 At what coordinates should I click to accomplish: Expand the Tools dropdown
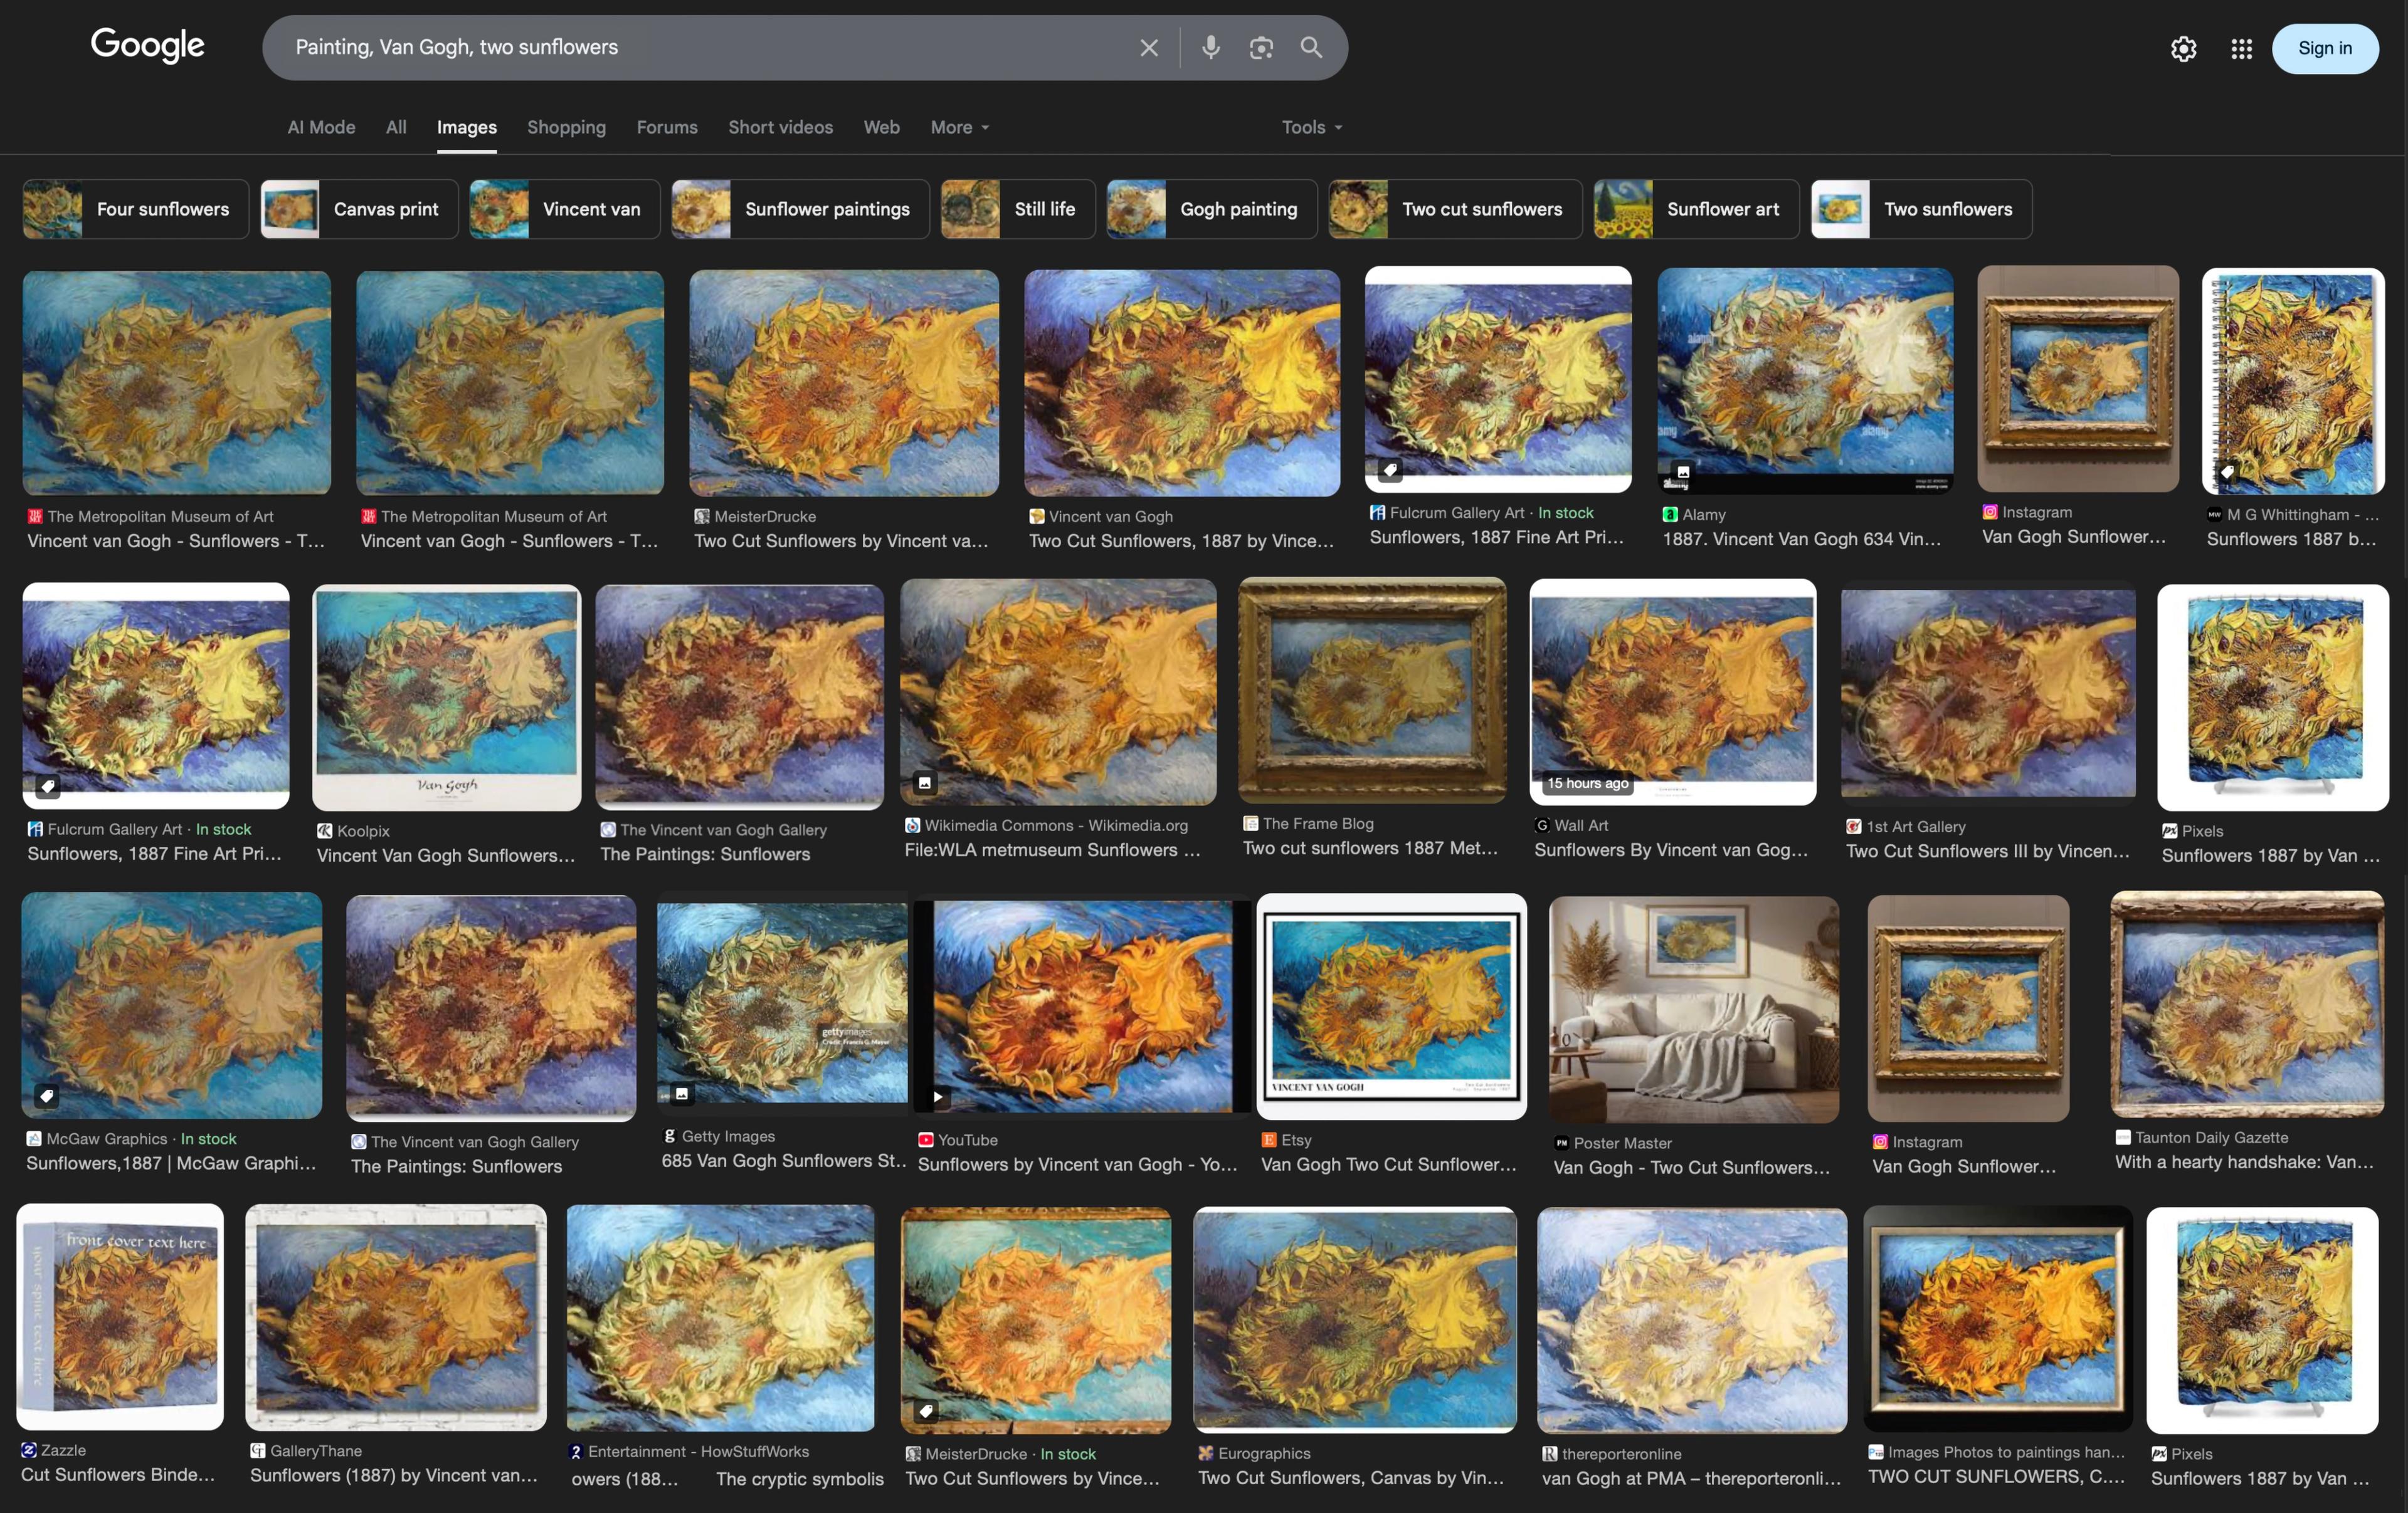pyautogui.click(x=1311, y=127)
